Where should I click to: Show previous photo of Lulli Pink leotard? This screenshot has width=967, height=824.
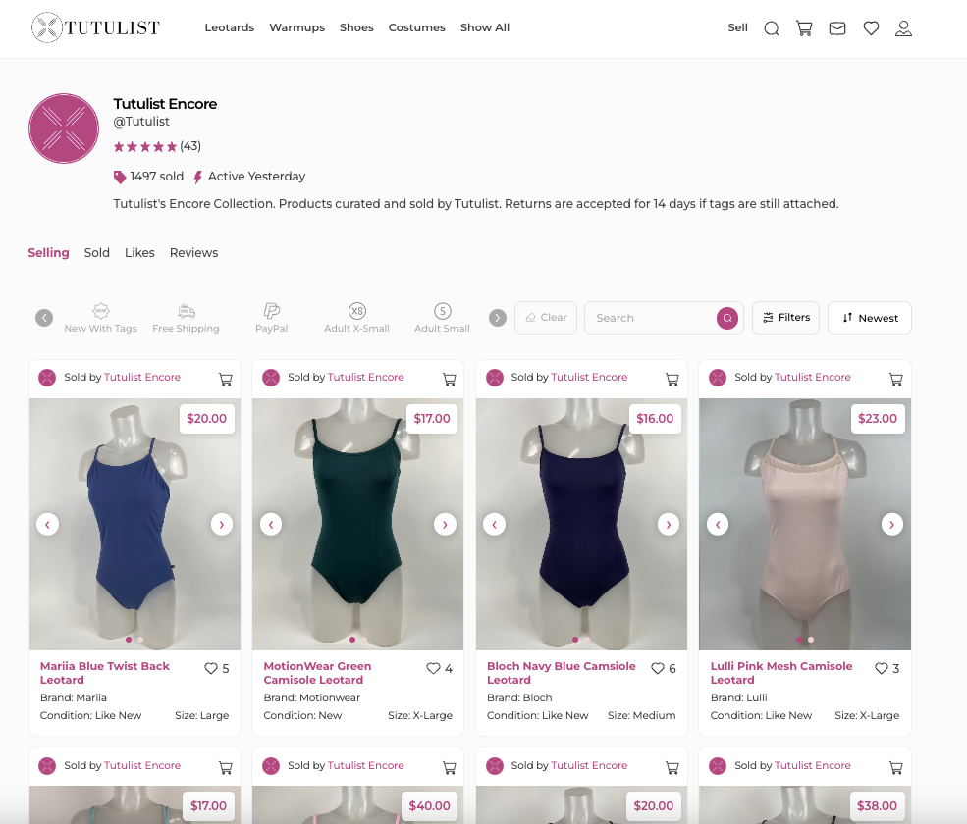(x=718, y=525)
